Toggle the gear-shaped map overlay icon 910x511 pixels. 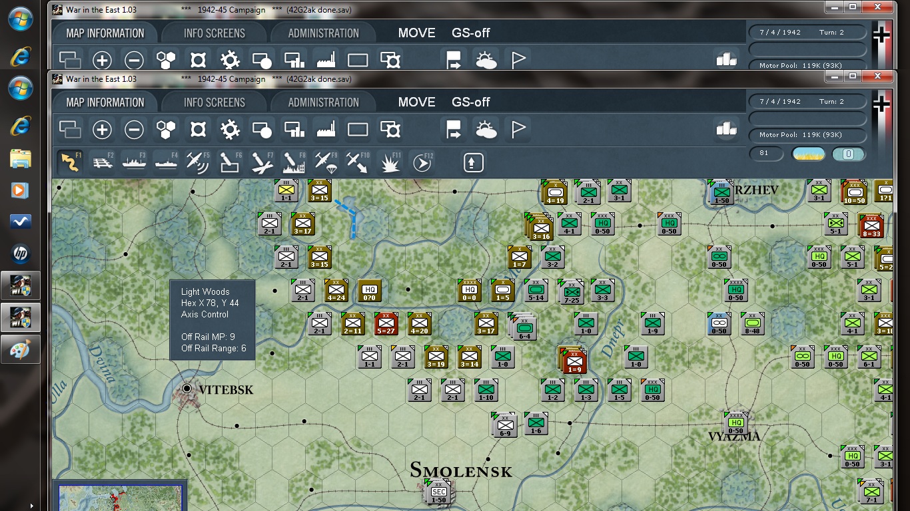[x=230, y=129]
